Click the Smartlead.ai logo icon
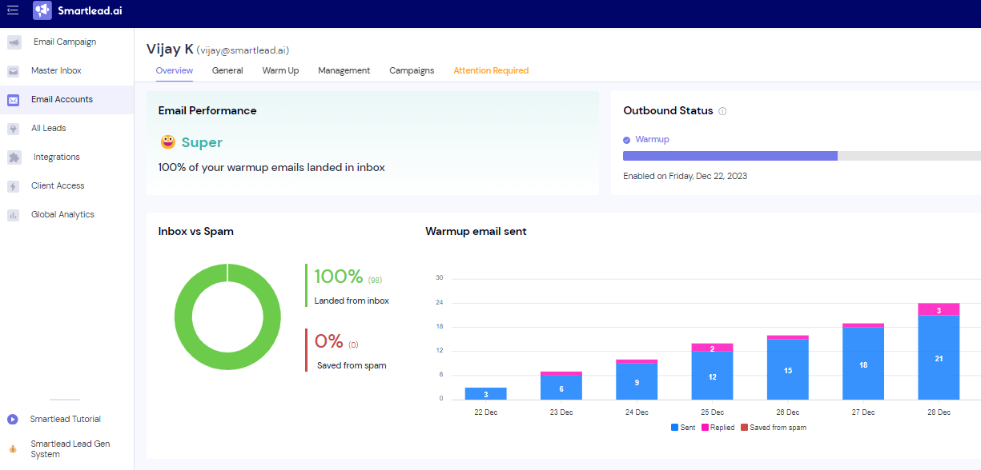981x470 pixels. (42, 10)
